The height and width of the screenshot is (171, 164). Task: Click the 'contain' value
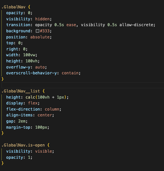pyautogui.click(x=70, y=73)
